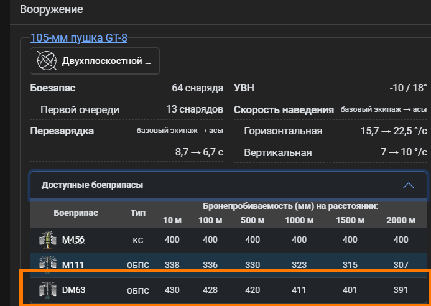Open the DM63 ammunition name

point(74,290)
